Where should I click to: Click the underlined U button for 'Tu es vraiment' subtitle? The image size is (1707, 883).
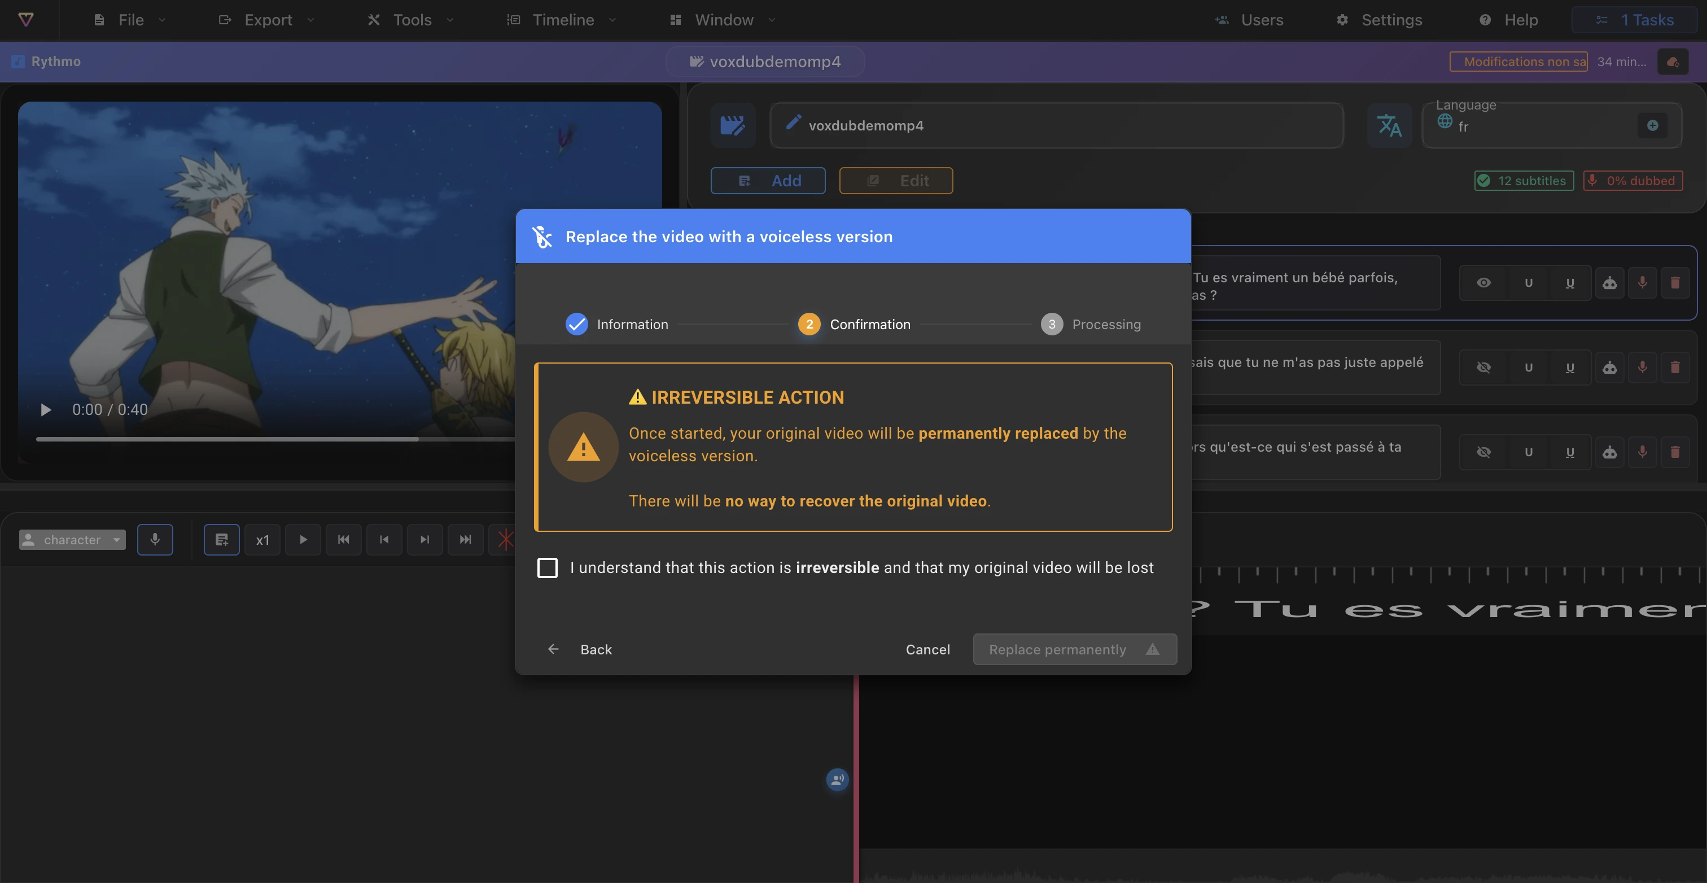1570,283
